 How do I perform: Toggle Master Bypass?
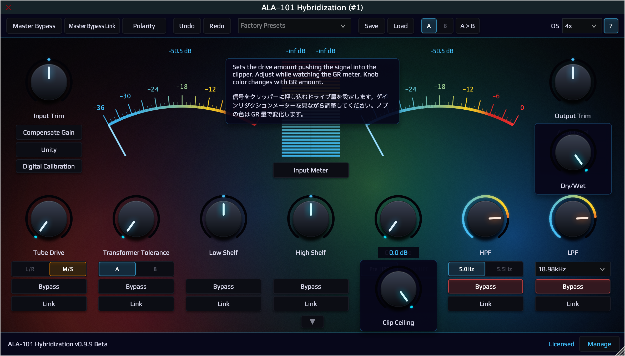[34, 26]
